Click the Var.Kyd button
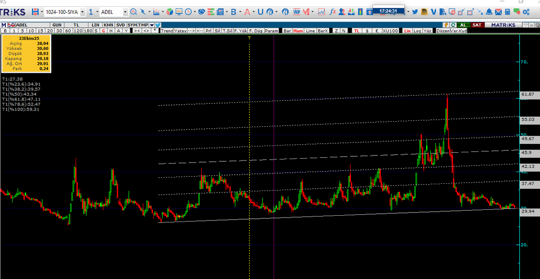The height and width of the screenshot is (279, 540). click(459, 31)
